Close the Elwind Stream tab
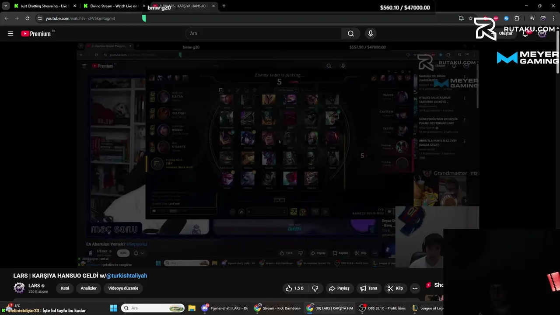The image size is (560, 315). (x=144, y=6)
